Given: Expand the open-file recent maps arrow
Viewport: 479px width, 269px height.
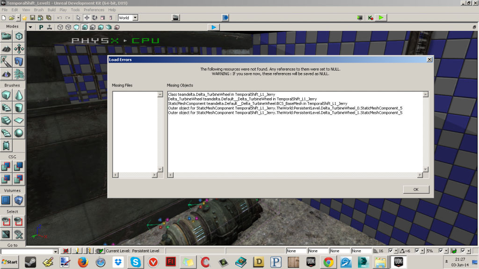Looking at the screenshot, I should (18, 18).
